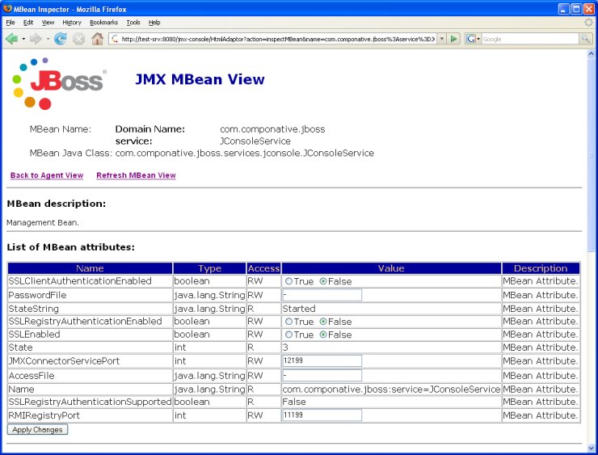Viewport: 598px width, 455px height.
Task: Open the Back history dropdown arrow
Action: coord(23,39)
